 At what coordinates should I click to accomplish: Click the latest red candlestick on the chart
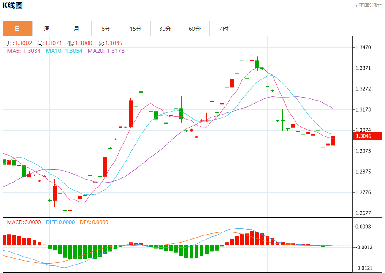(333, 141)
